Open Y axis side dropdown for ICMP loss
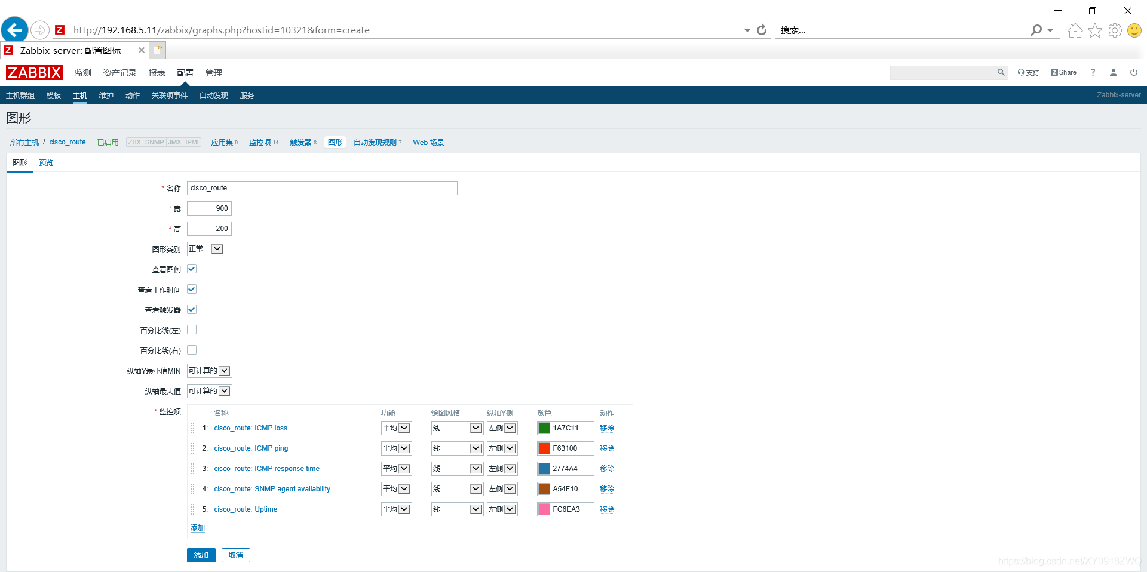The height and width of the screenshot is (572, 1147). pos(502,428)
